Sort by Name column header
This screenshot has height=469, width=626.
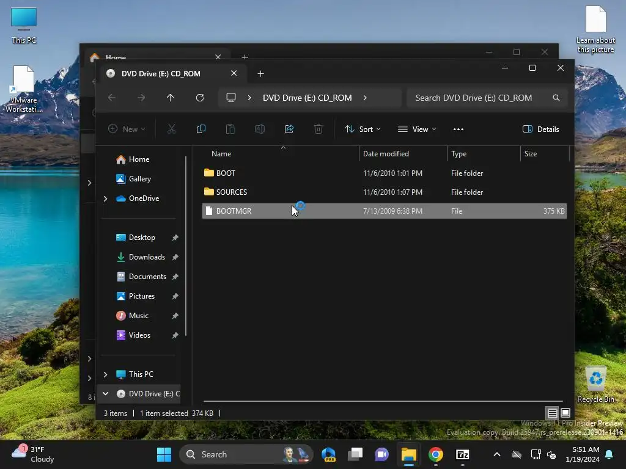[x=221, y=153]
